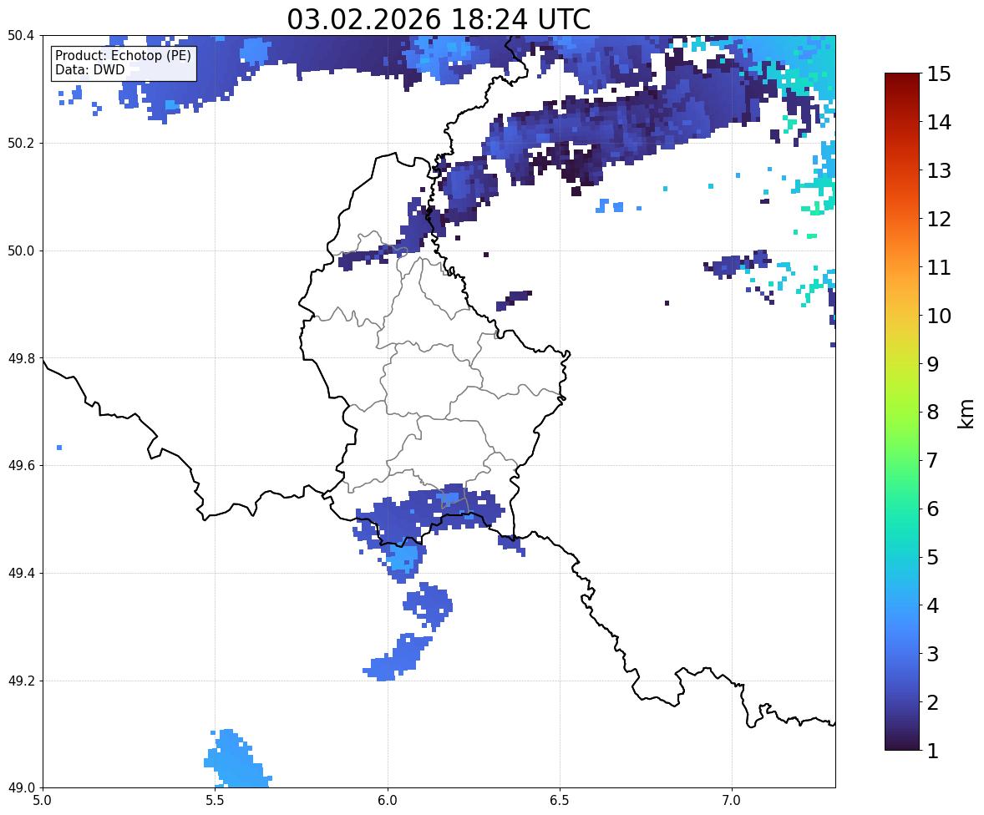Click the latitude axis label '50.4'
The width and height of the screenshot is (984, 815).
pyautogui.click(x=20, y=36)
